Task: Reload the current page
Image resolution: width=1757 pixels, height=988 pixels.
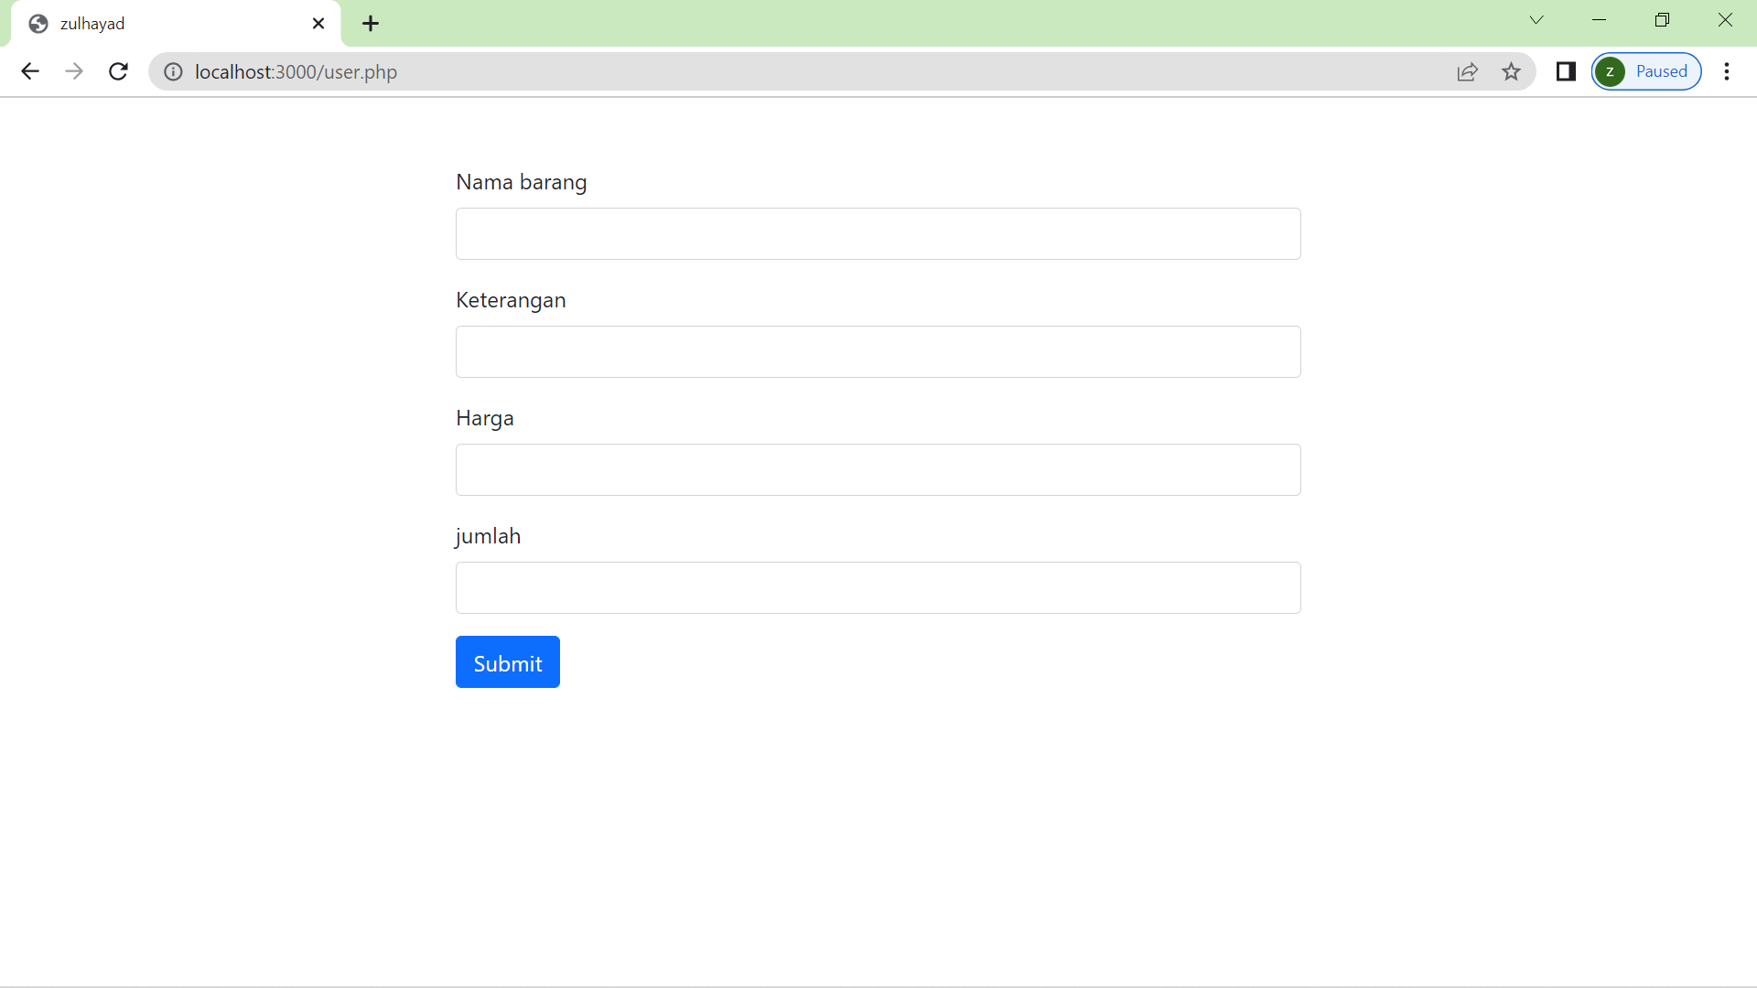Action: point(118,71)
